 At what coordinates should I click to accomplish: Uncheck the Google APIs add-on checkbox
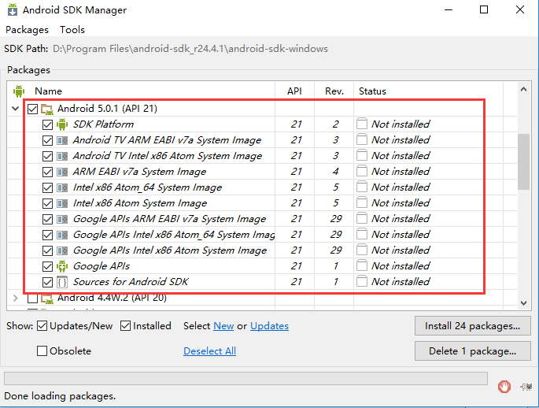[x=47, y=266]
